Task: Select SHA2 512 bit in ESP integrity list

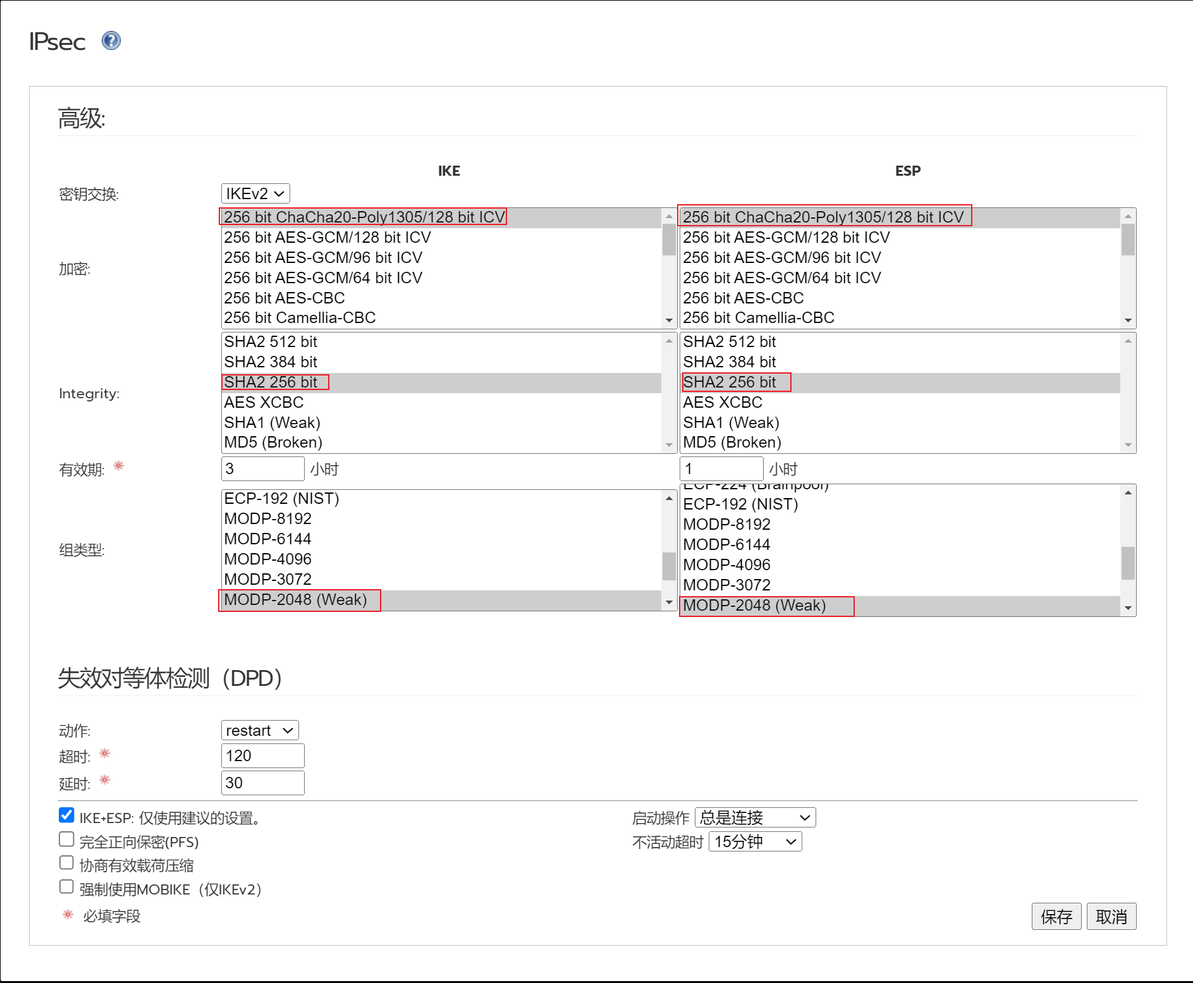Action: [730, 341]
